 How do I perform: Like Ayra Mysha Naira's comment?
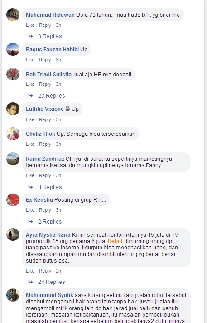pyautogui.click(x=30, y=271)
